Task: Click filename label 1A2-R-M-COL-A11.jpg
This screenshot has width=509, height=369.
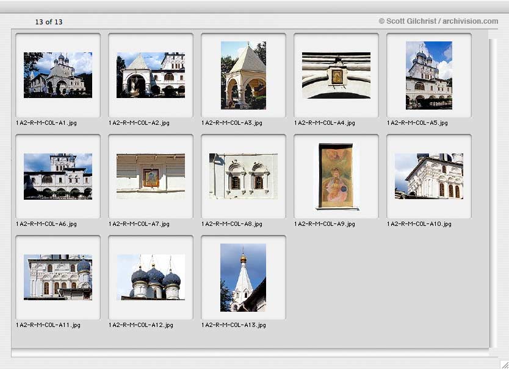Action: 48,325
